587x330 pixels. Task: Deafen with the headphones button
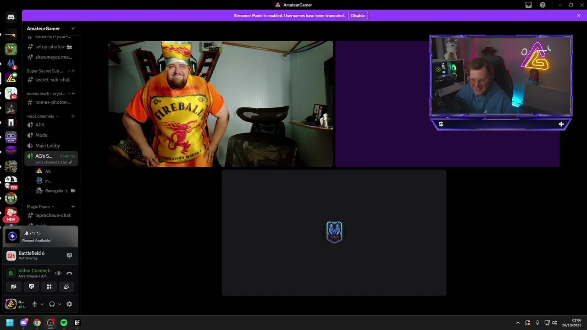pyautogui.click(x=52, y=304)
